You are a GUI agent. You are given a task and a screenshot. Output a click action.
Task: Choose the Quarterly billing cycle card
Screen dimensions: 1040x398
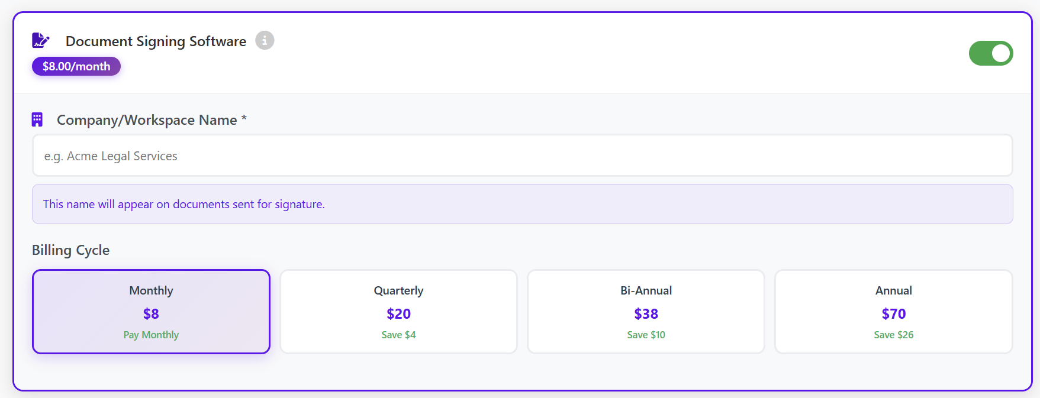point(398,311)
